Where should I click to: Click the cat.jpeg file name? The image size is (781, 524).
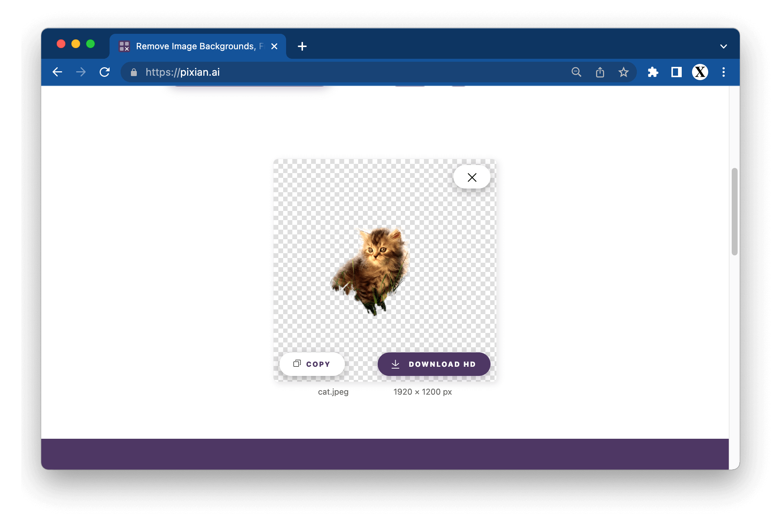pos(333,392)
